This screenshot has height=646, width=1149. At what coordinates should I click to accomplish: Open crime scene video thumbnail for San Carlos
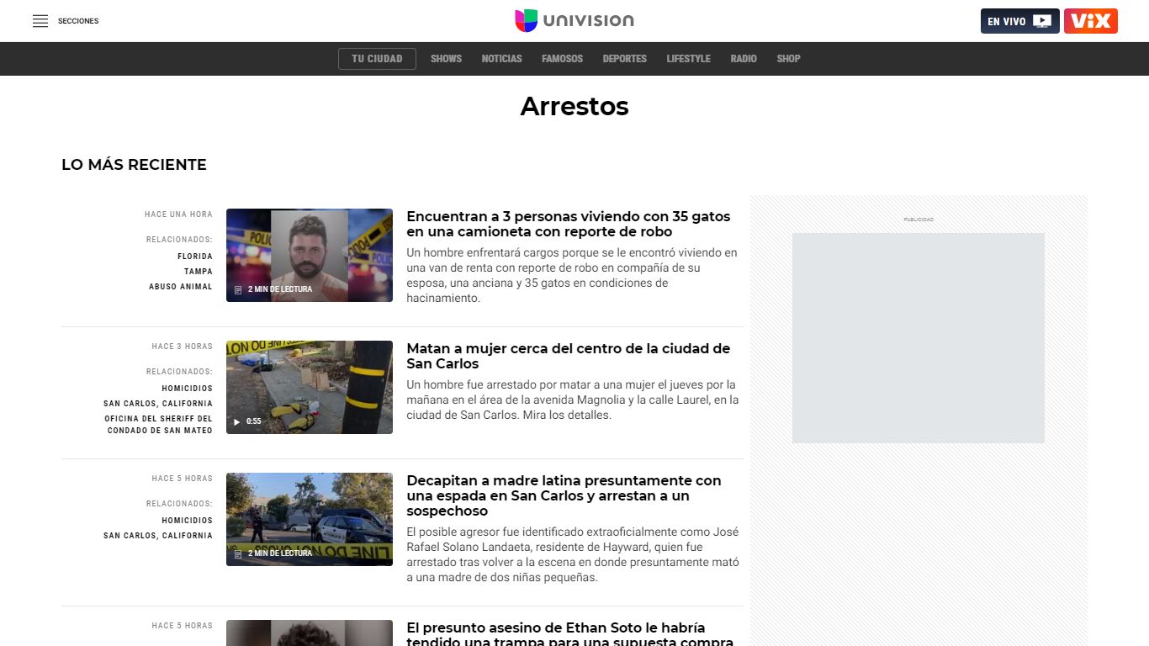[x=310, y=387]
